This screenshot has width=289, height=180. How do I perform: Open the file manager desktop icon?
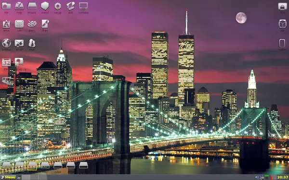point(6,6)
